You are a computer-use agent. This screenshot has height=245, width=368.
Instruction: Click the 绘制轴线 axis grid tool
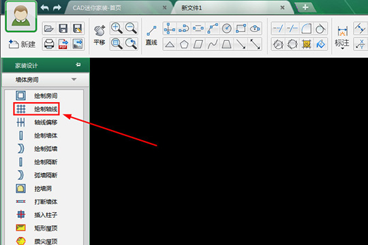tap(36, 109)
